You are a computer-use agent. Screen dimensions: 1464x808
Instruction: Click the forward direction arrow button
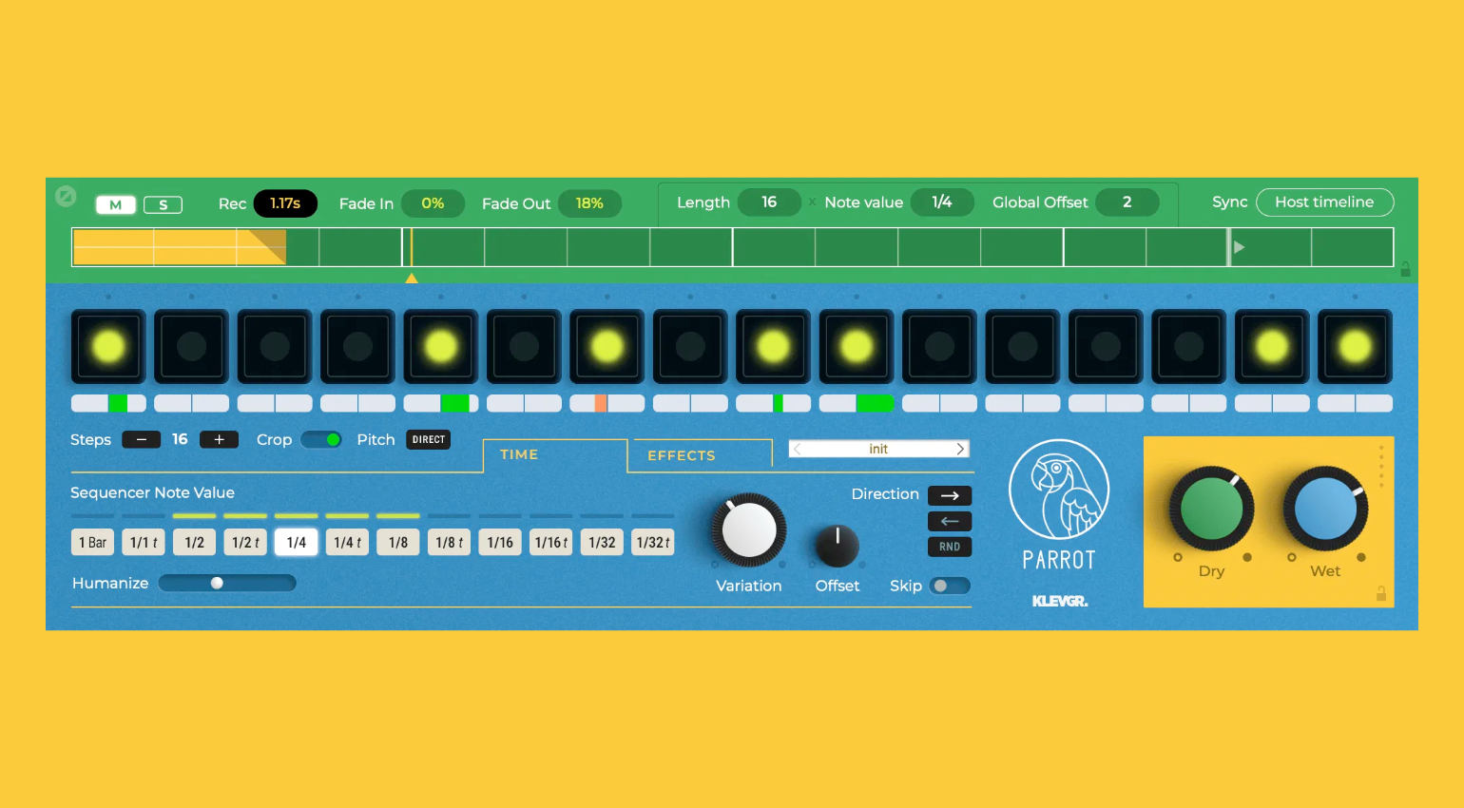pos(949,495)
